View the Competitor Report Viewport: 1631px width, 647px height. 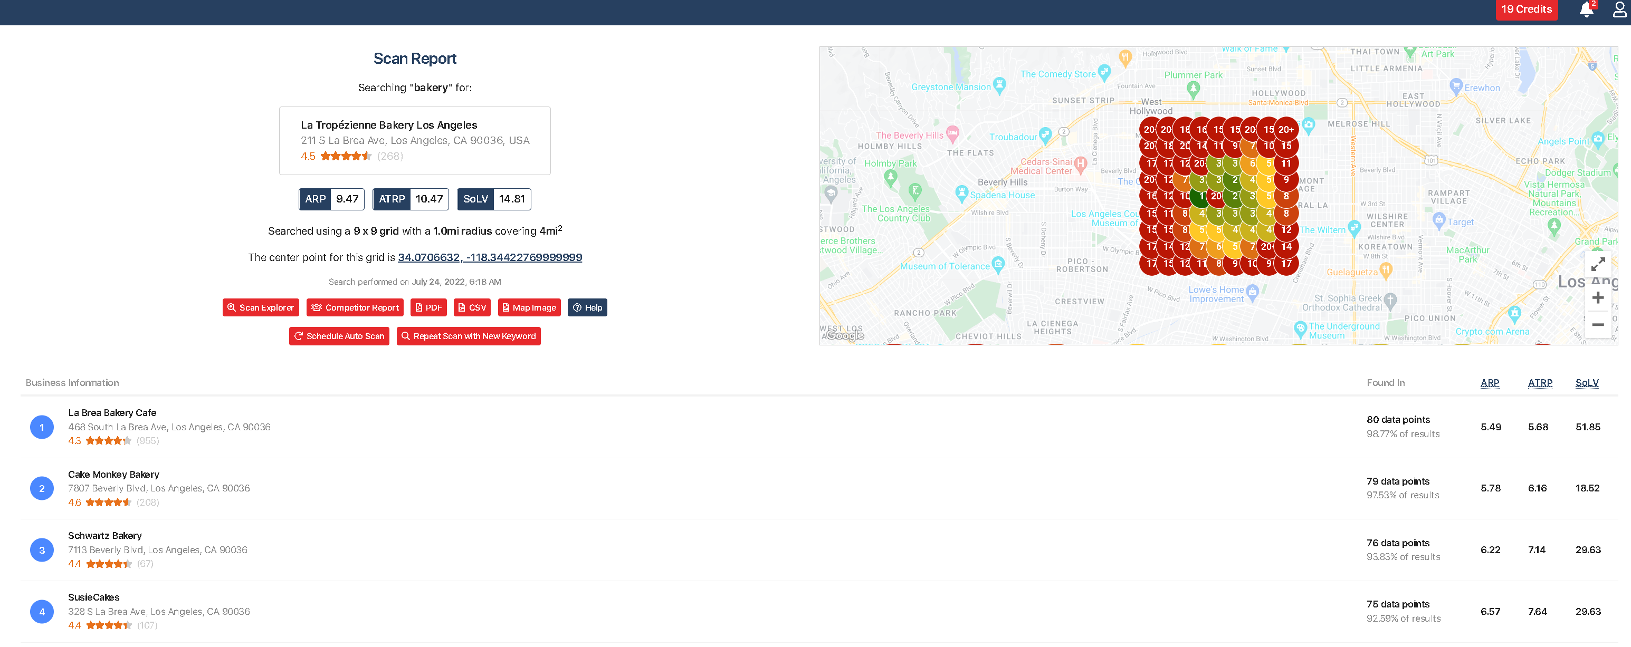pyautogui.click(x=355, y=307)
